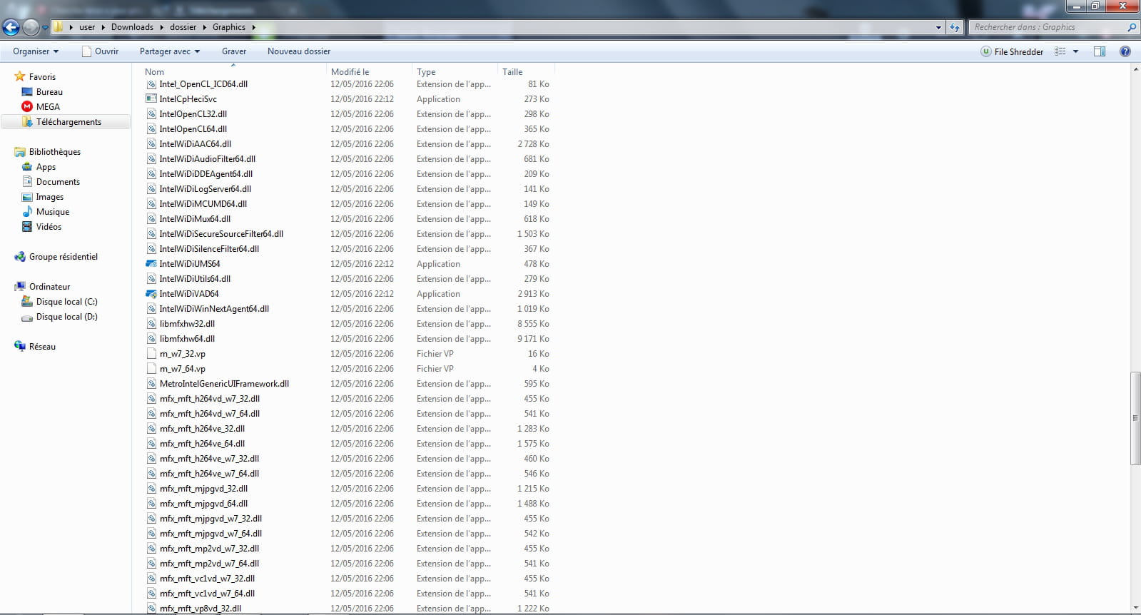Click the Musique library icon
The height and width of the screenshot is (615, 1141).
(27, 211)
